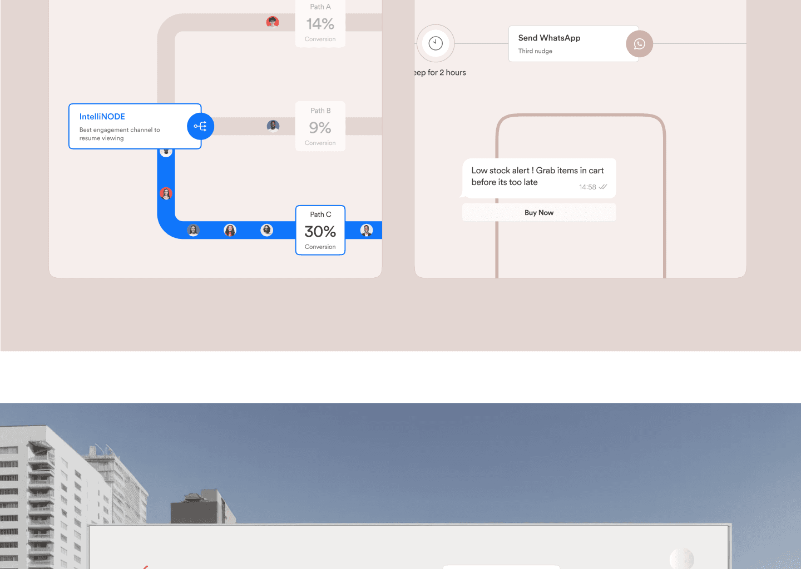Click the avatar on Path B track

(x=273, y=126)
